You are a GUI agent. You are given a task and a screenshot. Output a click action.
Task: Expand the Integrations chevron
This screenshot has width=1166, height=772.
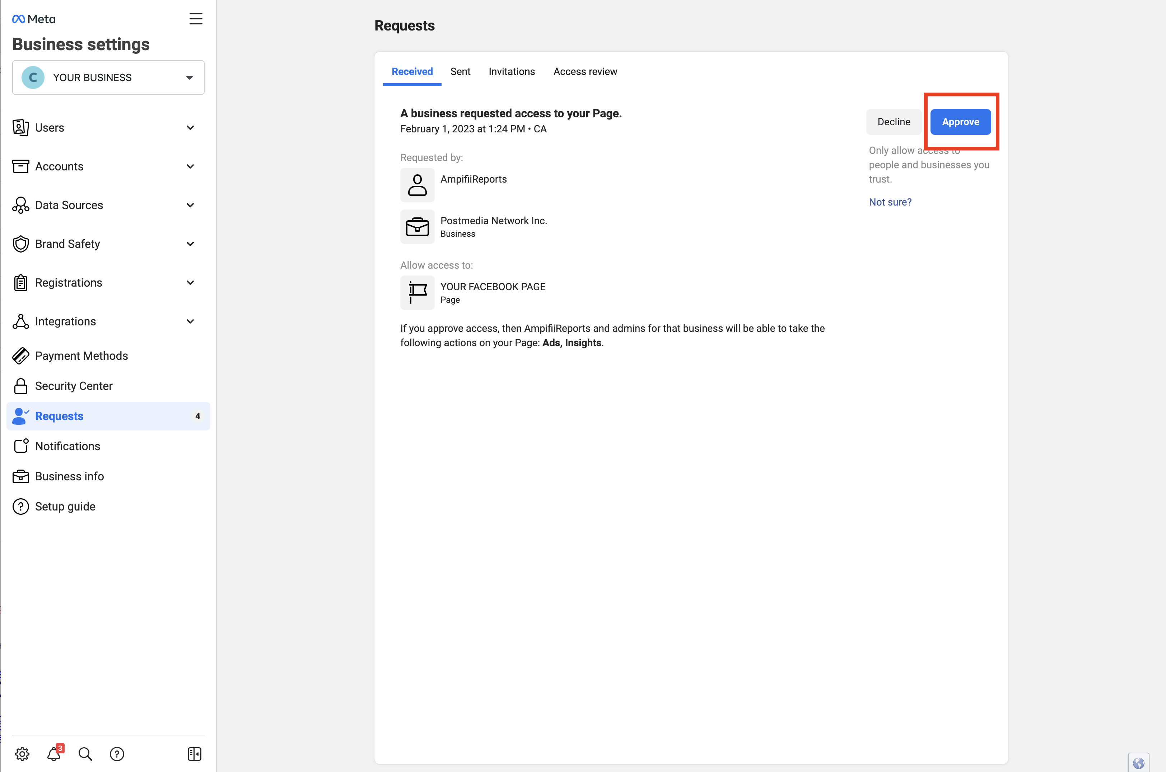(x=190, y=321)
